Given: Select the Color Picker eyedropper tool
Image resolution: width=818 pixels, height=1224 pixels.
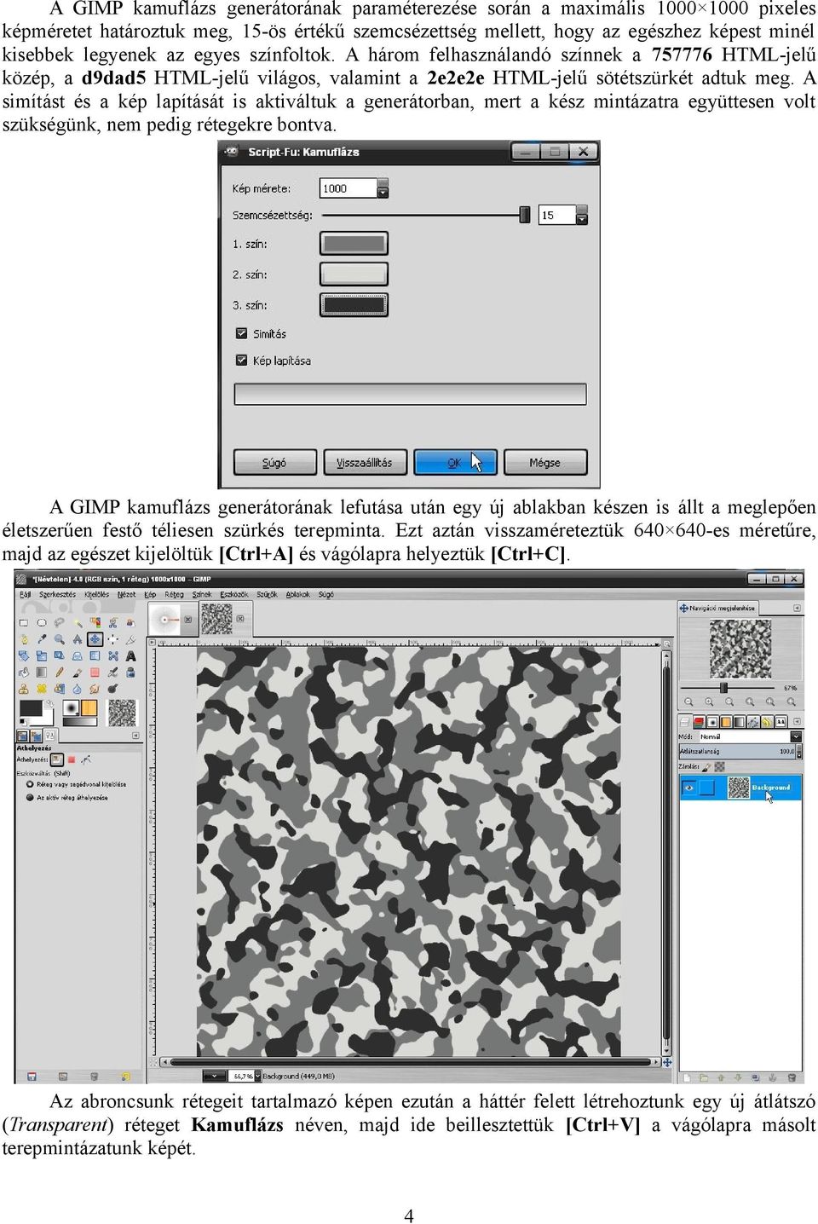Looking at the screenshot, I should tap(42, 639).
